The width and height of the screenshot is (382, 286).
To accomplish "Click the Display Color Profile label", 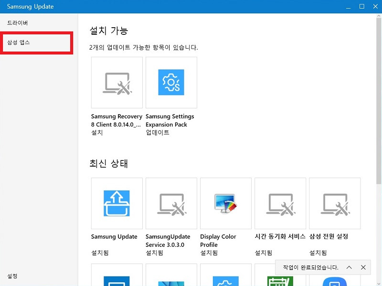I will (x=218, y=241).
